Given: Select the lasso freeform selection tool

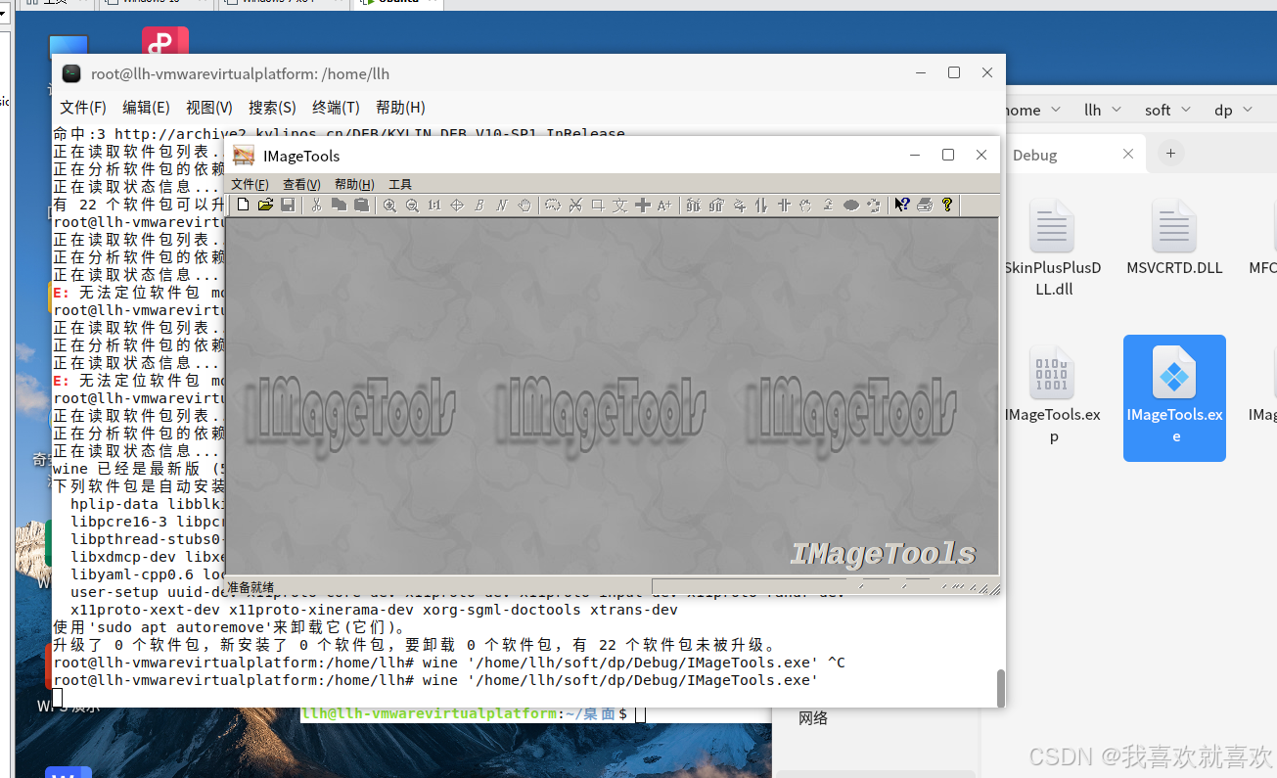Looking at the screenshot, I should coord(553,206).
